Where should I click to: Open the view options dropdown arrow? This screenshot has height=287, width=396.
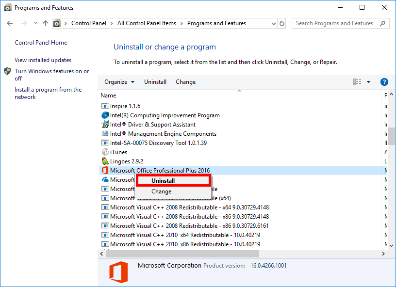(x=368, y=82)
